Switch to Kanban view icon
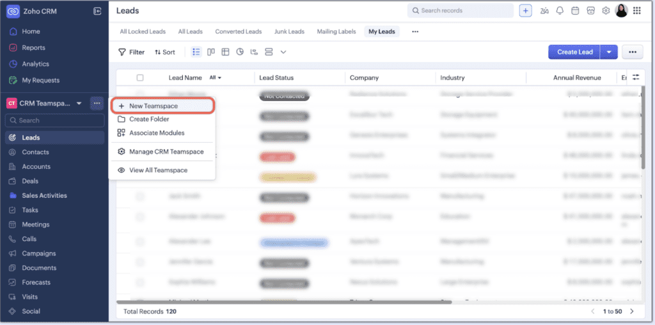The height and width of the screenshot is (325, 655). pos(211,52)
